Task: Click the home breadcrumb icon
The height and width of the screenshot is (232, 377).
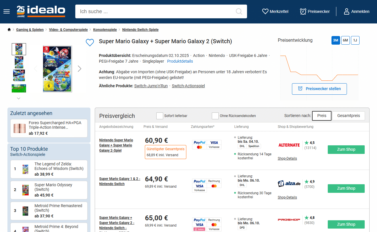Action: click(x=9, y=30)
